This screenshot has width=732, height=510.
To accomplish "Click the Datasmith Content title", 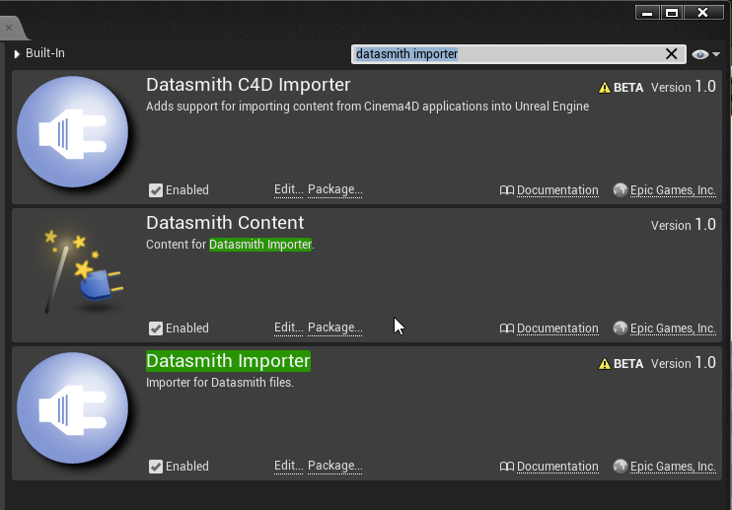I will pos(225,223).
